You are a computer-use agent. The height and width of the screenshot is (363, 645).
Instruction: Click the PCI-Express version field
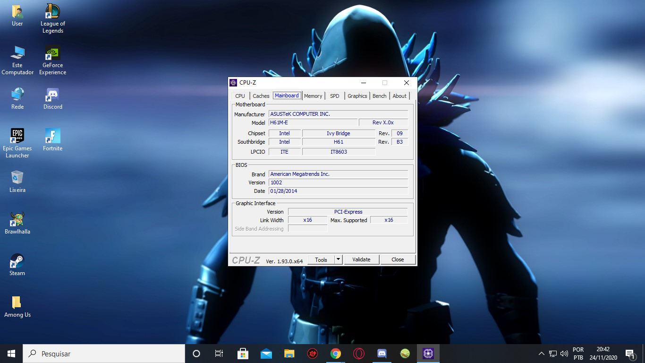[x=348, y=212]
